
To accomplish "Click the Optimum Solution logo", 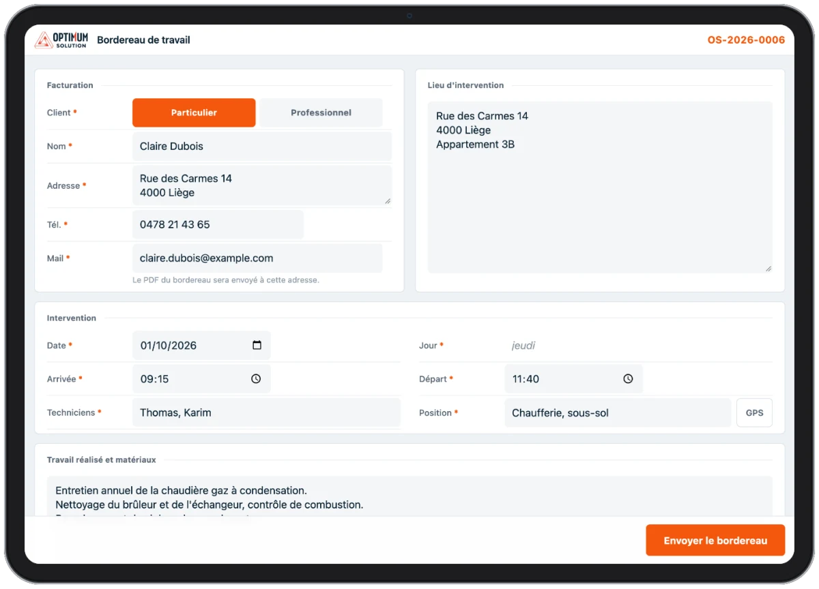I will pyautogui.click(x=61, y=40).
